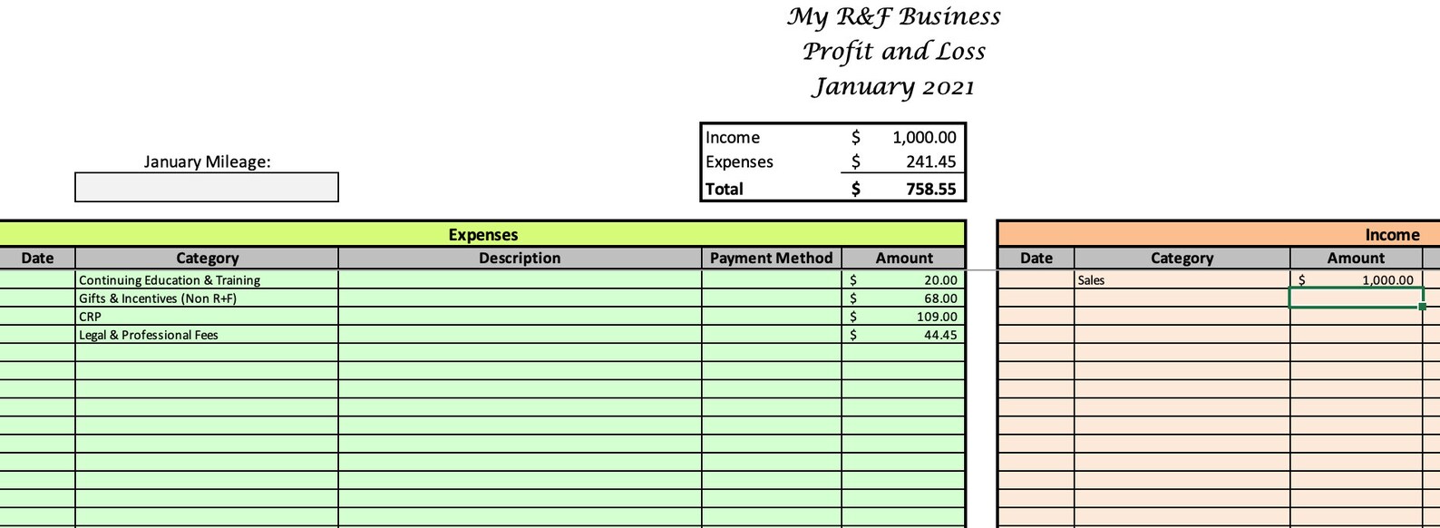Select the 68.00 expense amount cell

903,298
